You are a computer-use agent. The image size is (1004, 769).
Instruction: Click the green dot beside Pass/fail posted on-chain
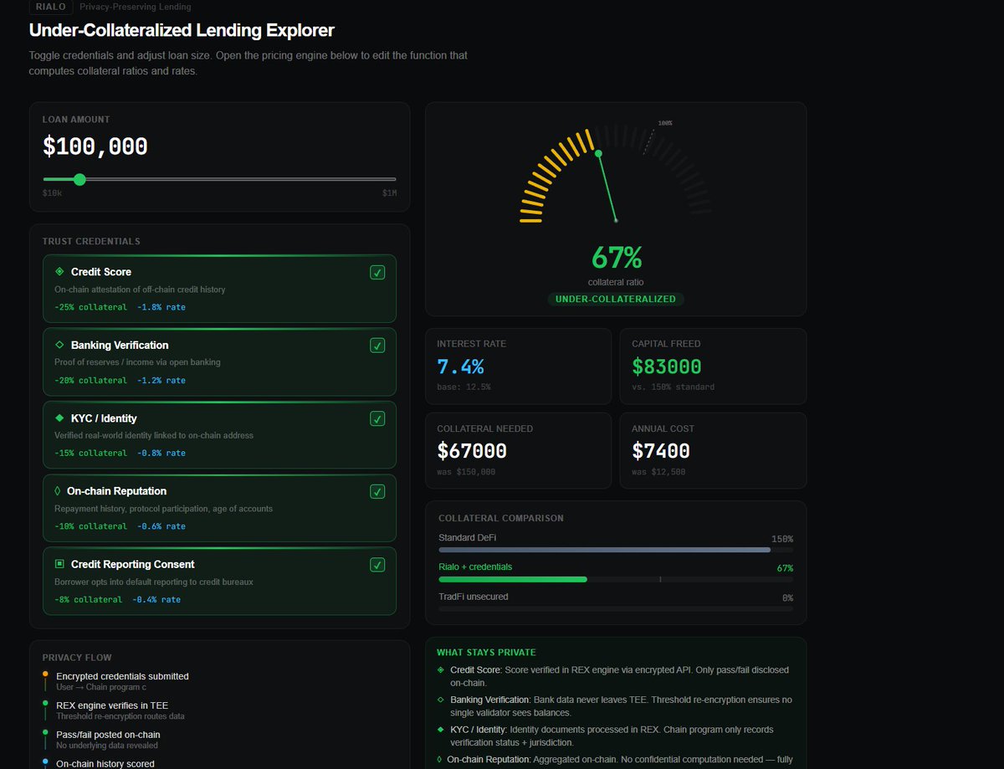45,732
